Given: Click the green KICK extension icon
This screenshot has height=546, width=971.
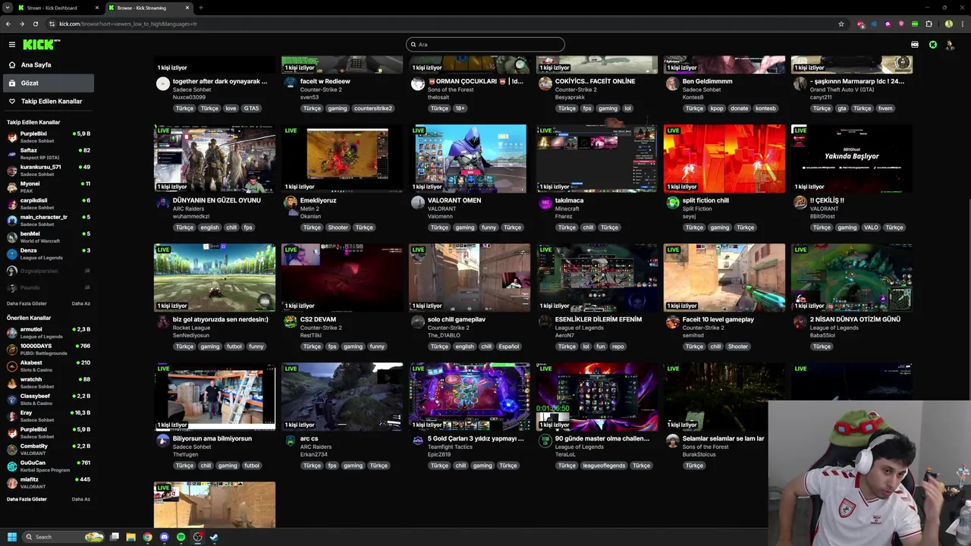Looking at the screenshot, I should coord(915,24).
